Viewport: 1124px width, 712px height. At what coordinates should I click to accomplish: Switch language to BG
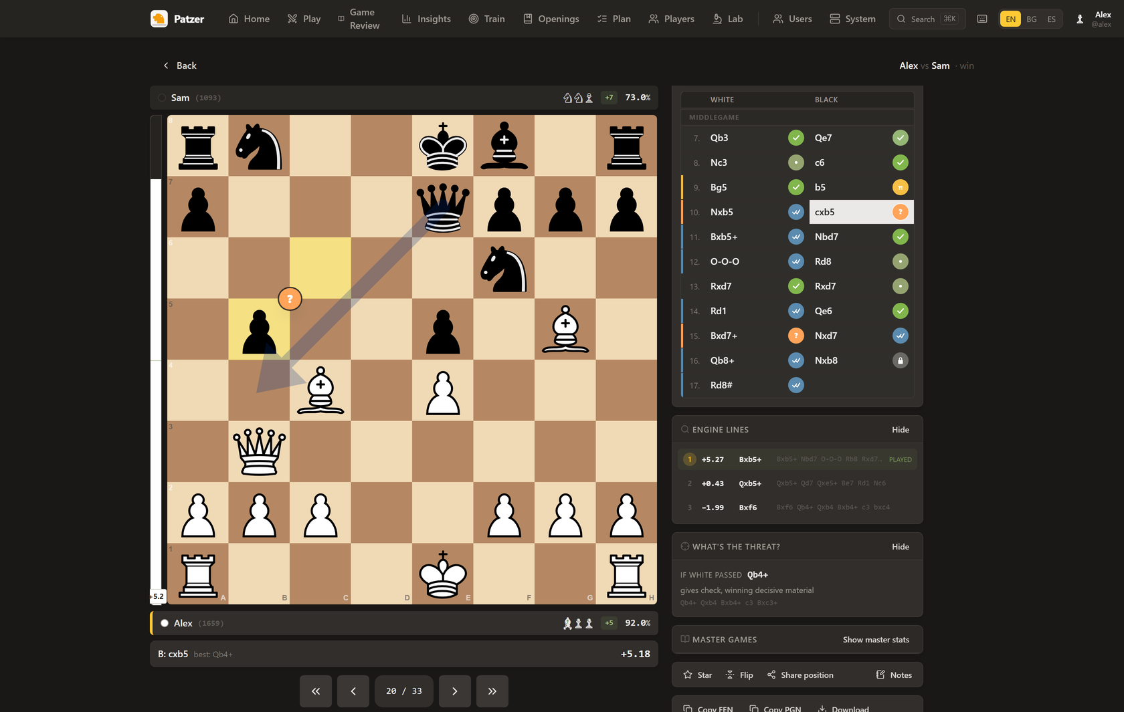[x=1032, y=19]
